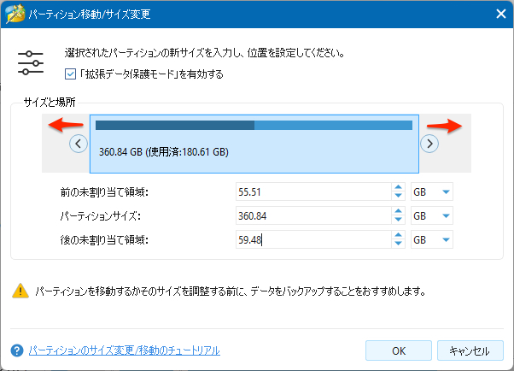514x371 pixels.
Task: Click the blue help question mark icon
Action: pos(16,350)
